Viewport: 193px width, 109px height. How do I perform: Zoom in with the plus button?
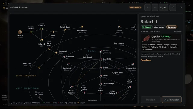click(x=155, y=8)
